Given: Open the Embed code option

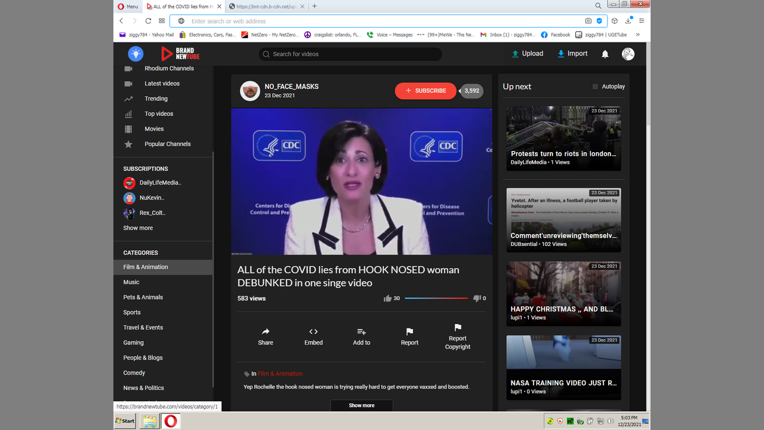Looking at the screenshot, I should [313, 336].
